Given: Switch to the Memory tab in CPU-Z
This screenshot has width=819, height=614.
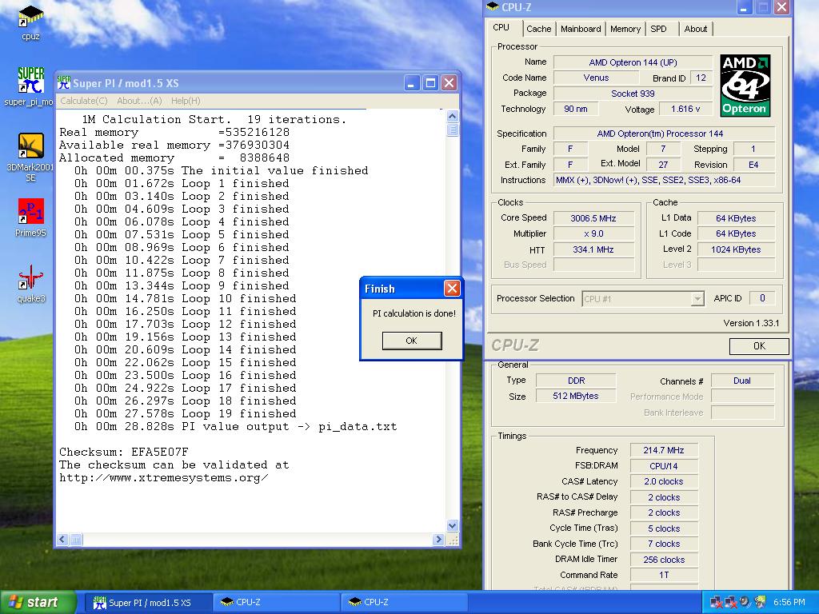Looking at the screenshot, I should (x=625, y=29).
